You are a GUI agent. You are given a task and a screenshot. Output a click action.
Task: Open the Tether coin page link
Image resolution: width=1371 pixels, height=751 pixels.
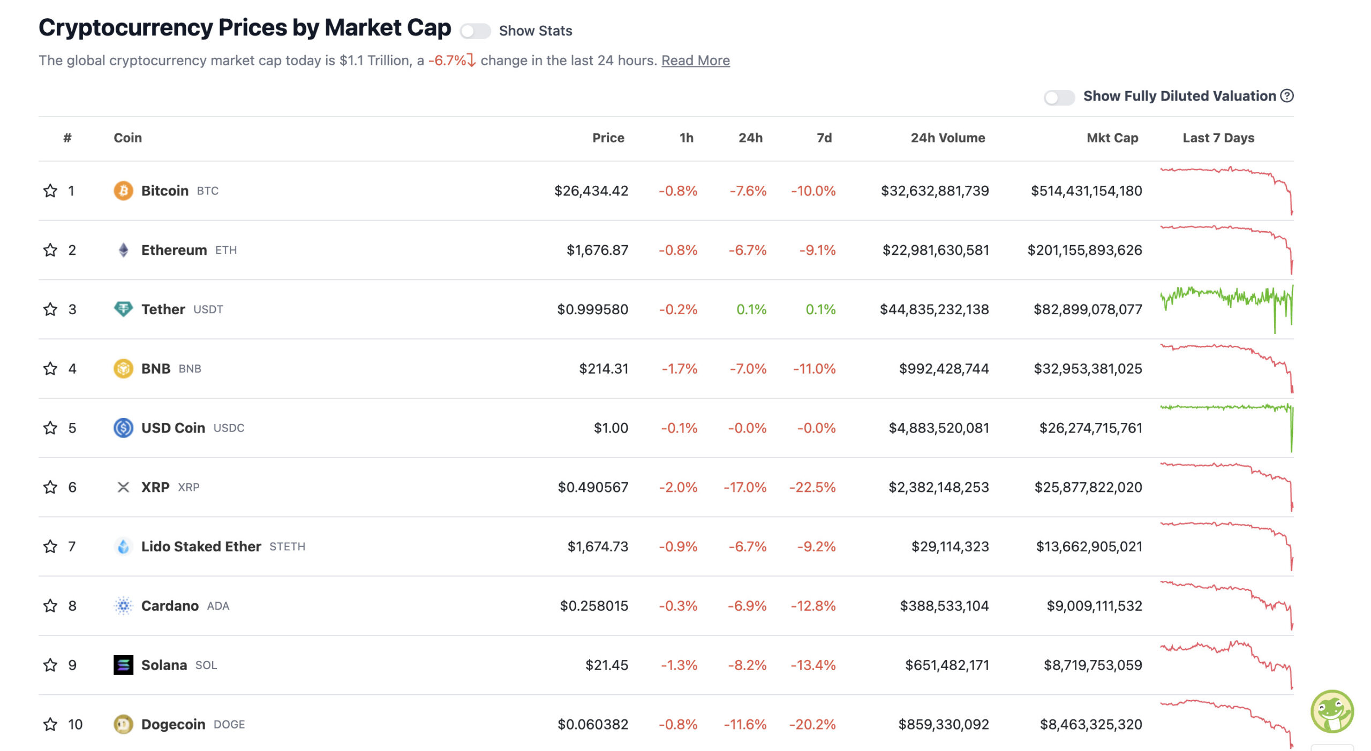tap(163, 309)
